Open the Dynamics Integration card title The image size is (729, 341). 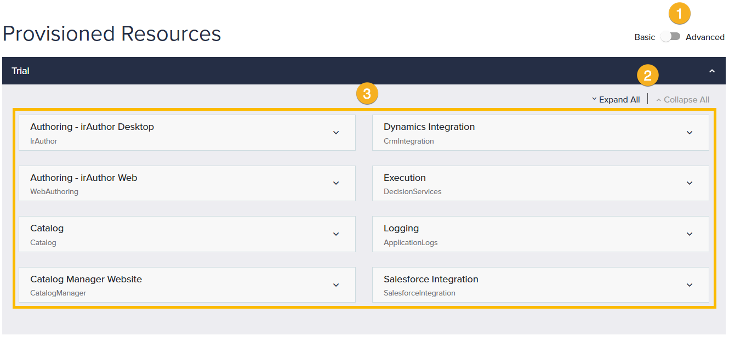(429, 127)
